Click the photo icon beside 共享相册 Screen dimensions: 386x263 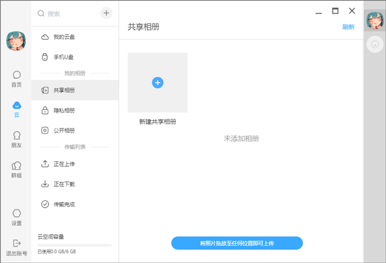pos(45,90)
